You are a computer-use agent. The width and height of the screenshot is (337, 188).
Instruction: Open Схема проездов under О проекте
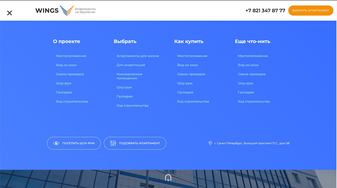70,74
